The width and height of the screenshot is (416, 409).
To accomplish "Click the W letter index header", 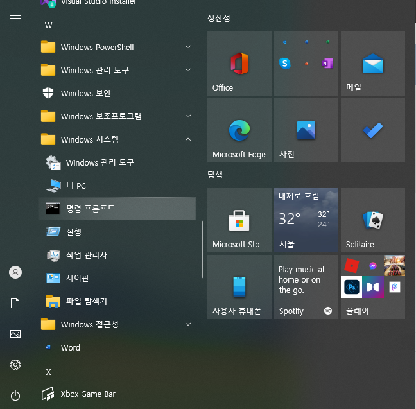I will [49, 26].
